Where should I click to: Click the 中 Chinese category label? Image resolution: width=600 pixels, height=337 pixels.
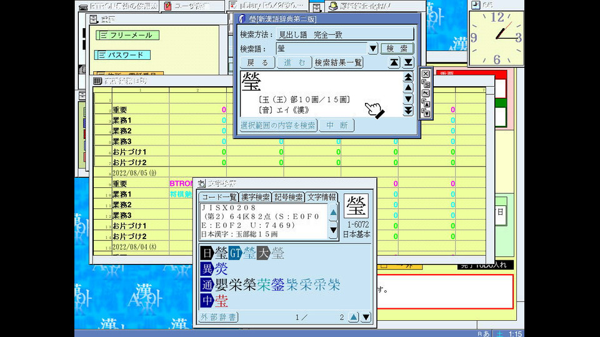pyautogui.click(x=207, y=301)
